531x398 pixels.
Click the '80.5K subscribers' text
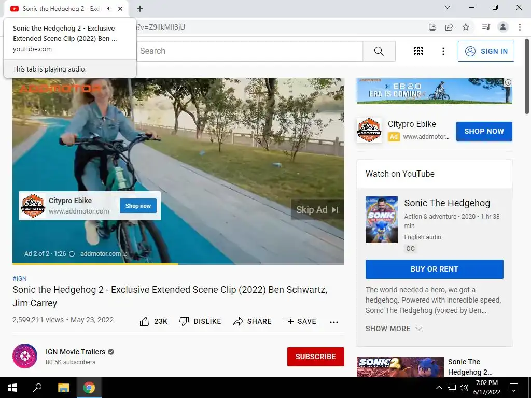point(71,362)
